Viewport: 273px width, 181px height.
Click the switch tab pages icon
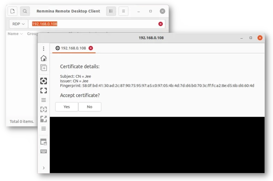coord(44,142)
